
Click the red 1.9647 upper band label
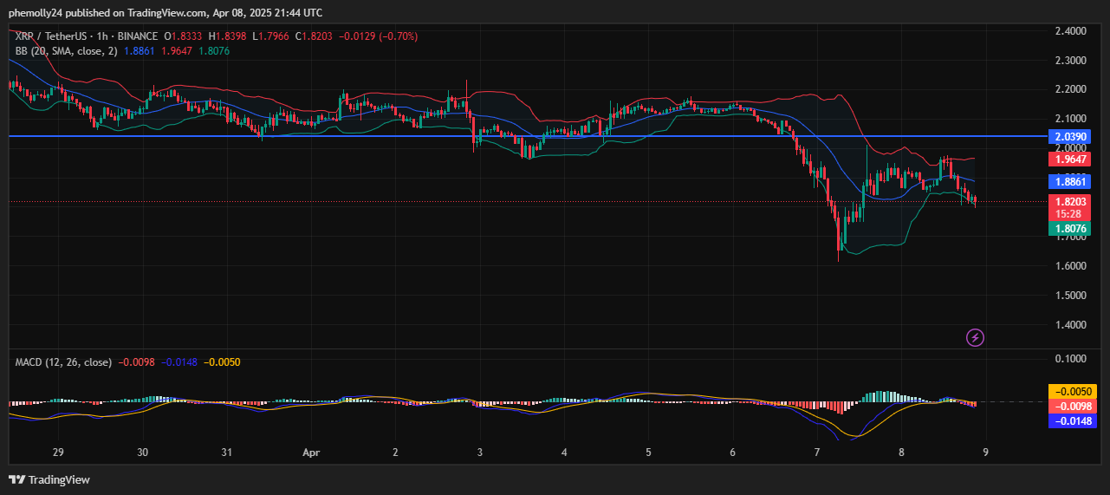coord(1072,160)
